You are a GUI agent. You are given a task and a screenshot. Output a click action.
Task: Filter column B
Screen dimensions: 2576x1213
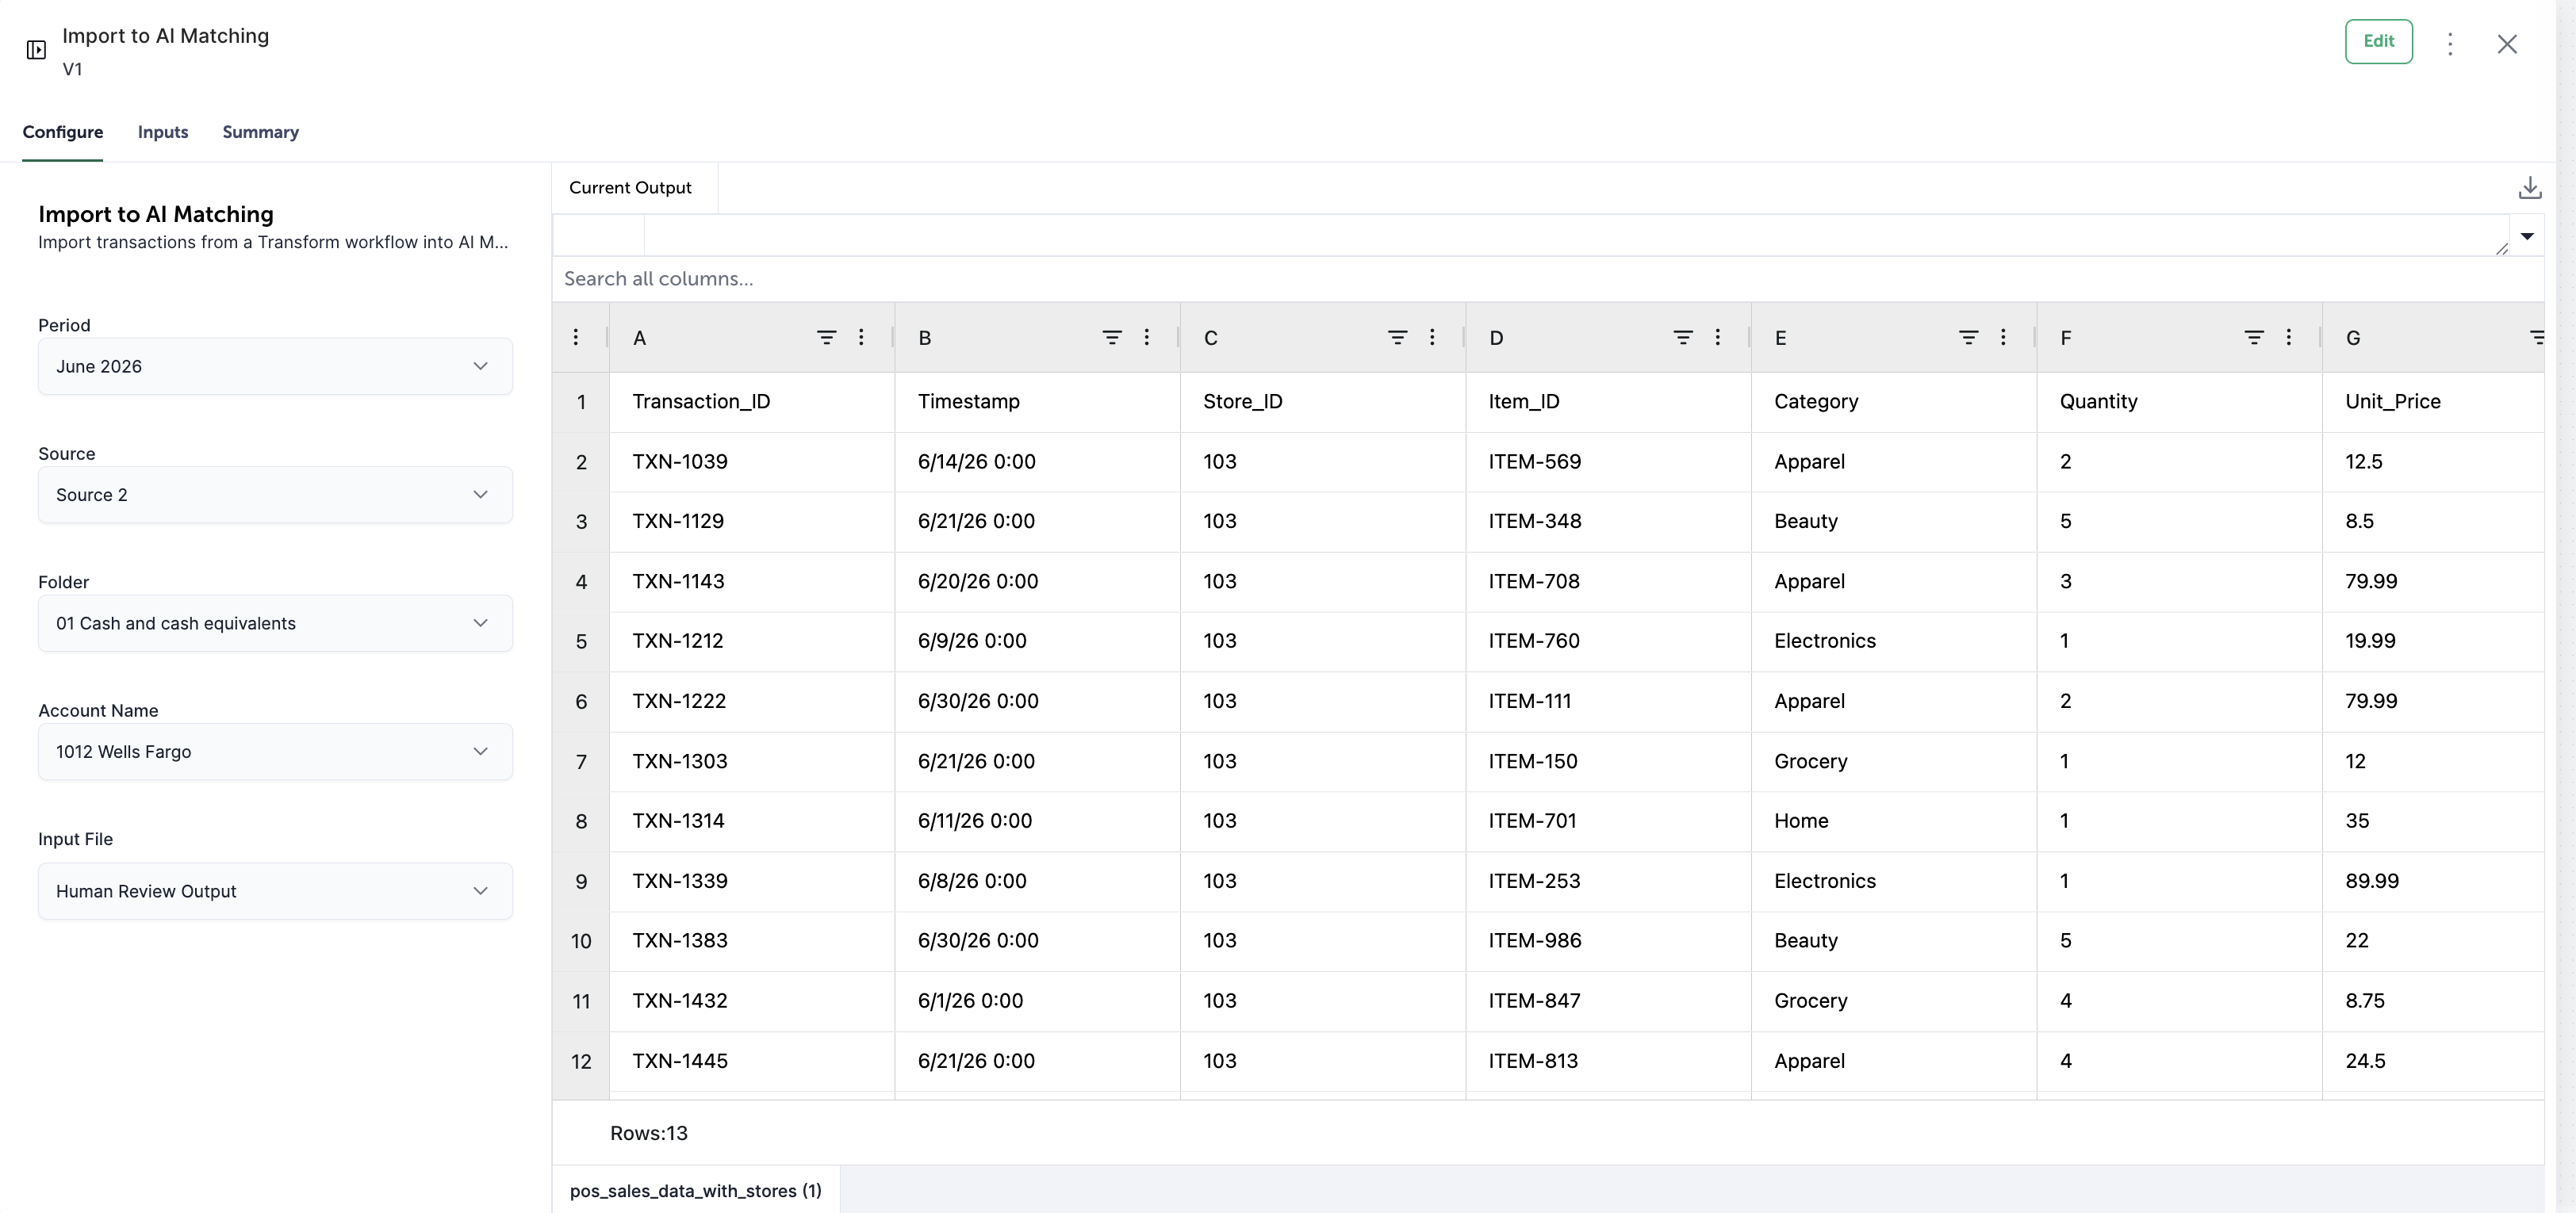pos(1111,337)
